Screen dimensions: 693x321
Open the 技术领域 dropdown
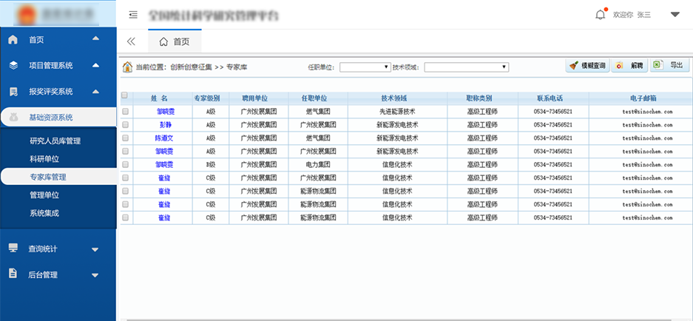(466, 67)
